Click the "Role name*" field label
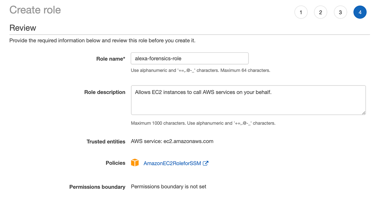Viewport: 376px width, 198px height. [x=110, y=59]
